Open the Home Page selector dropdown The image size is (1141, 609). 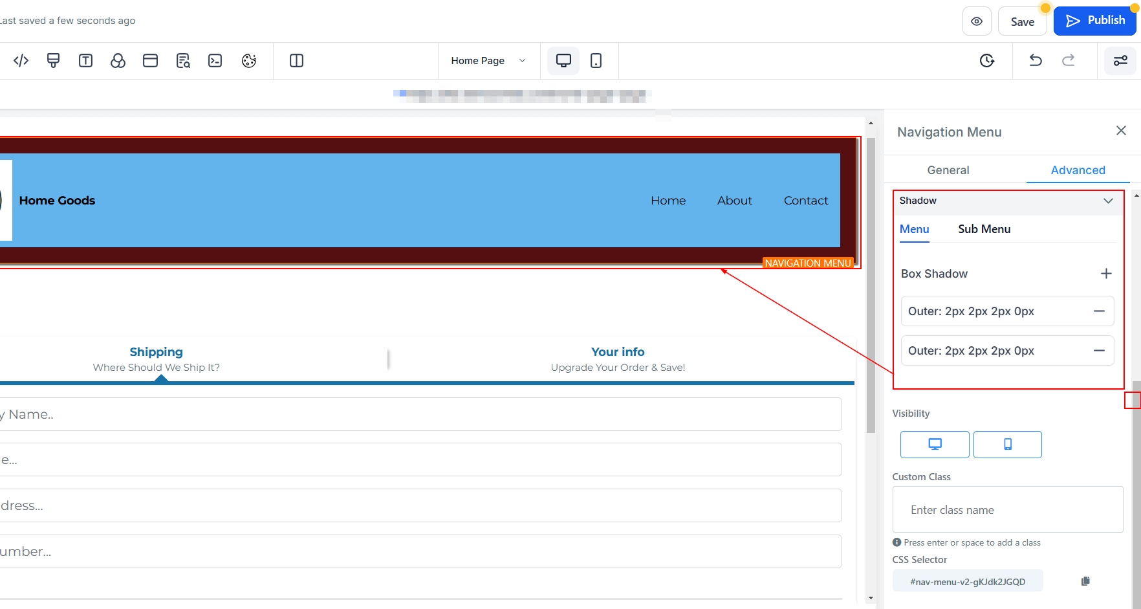[488, 61]
